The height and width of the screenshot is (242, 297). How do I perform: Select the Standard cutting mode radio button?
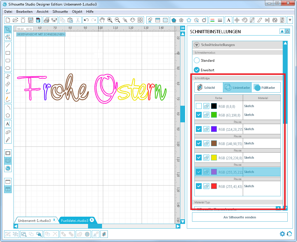(197, 61)
